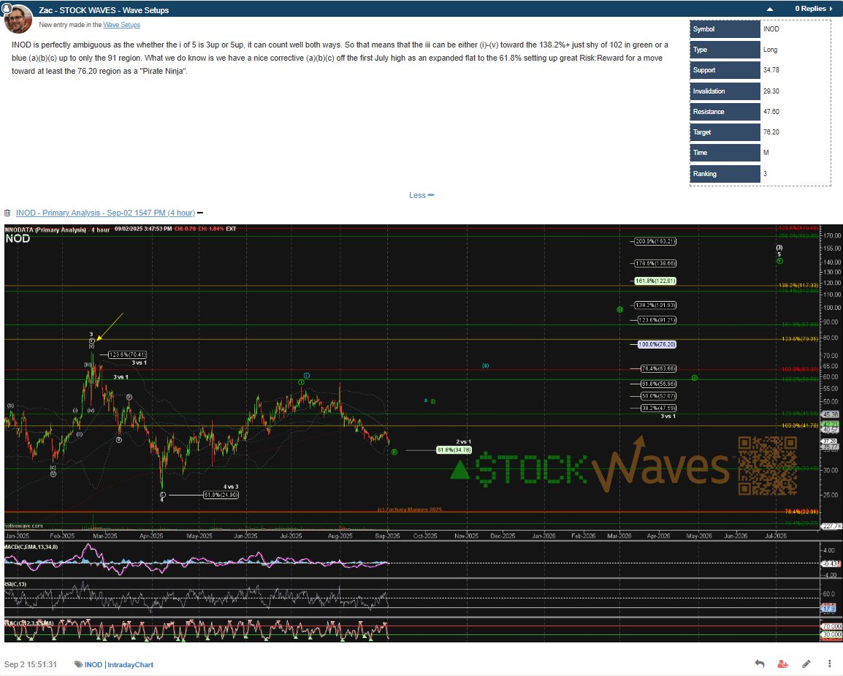This screenshot has height=676, width=843.
Task: Click the user status icon on the avatar
Action: click(7, 7)
